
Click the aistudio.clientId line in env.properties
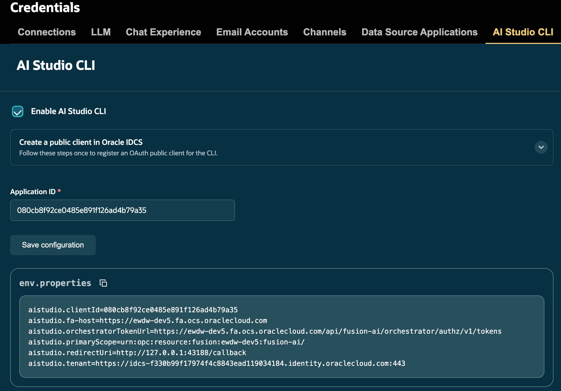point(133,310)
